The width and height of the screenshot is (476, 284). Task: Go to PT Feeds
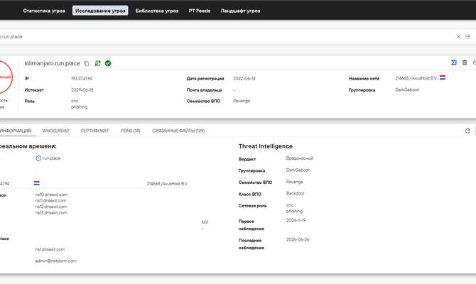(x=200, y=11)
